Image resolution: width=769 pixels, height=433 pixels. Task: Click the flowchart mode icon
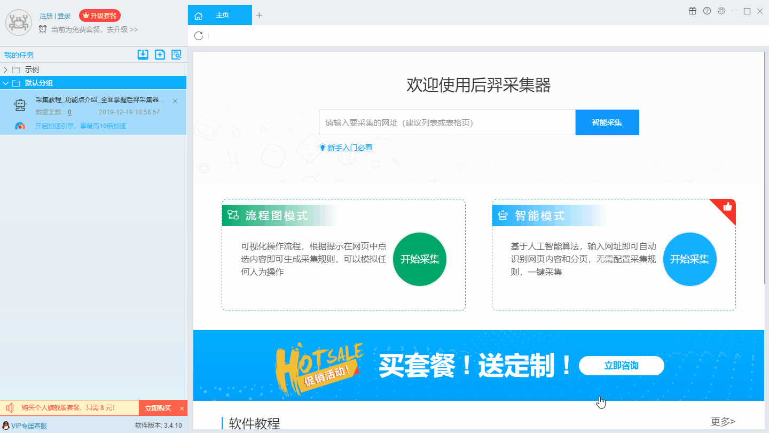pos(233,215)
